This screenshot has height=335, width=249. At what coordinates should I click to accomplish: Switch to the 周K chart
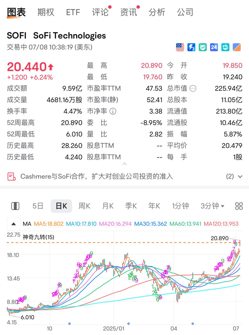point(84,206)
